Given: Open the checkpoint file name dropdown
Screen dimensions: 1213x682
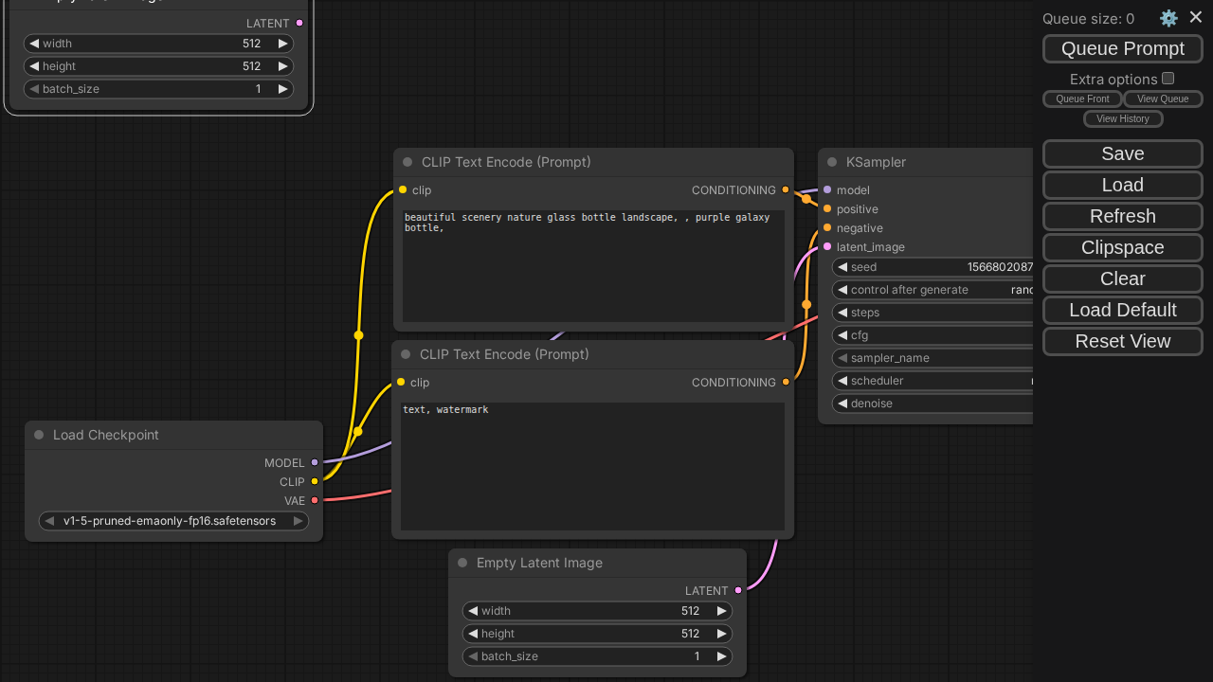Looking at the screenshot, I should click(173, 521).
